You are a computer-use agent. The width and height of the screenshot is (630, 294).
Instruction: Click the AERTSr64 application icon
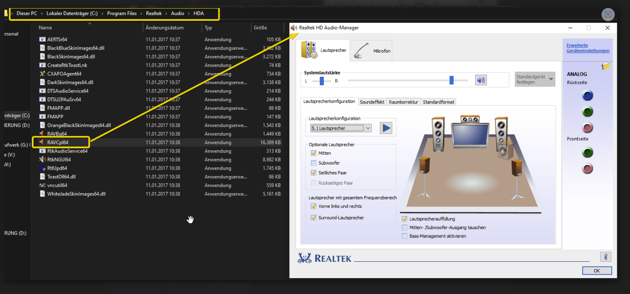coord(42,39)
